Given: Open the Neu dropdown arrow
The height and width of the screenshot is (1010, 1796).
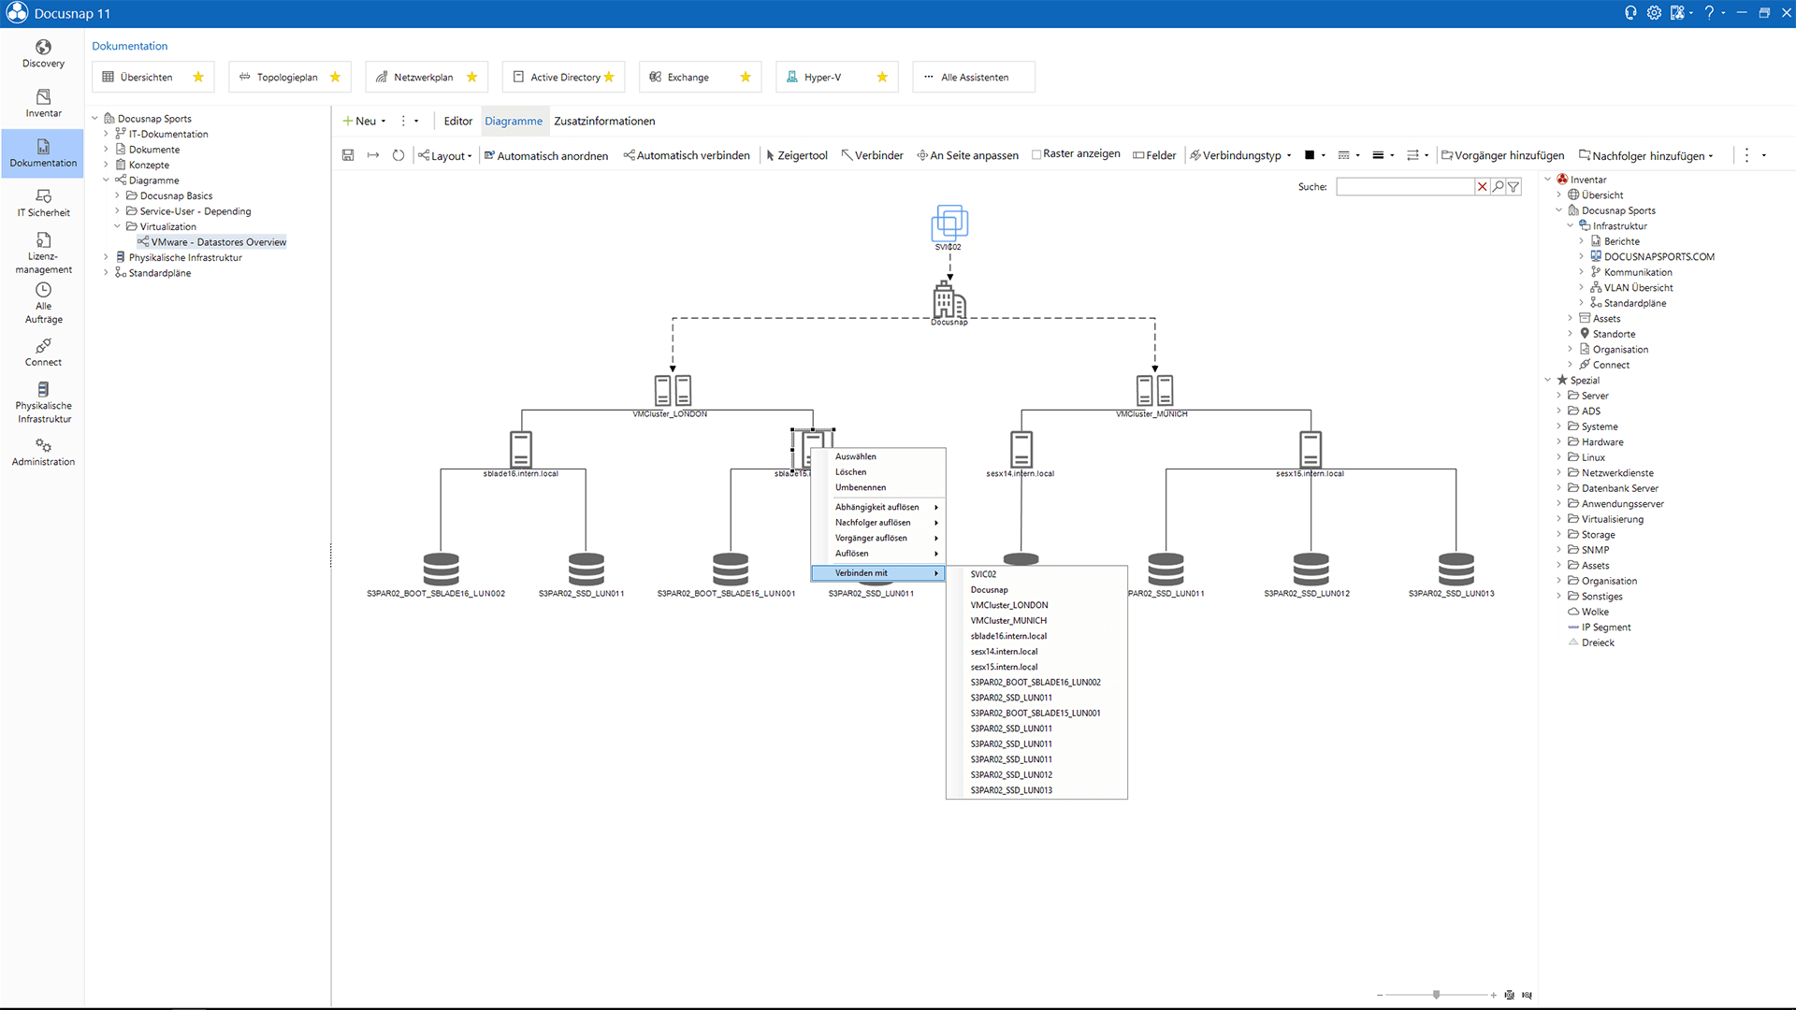Looking at the screenshot, I should tap(384, 122).
